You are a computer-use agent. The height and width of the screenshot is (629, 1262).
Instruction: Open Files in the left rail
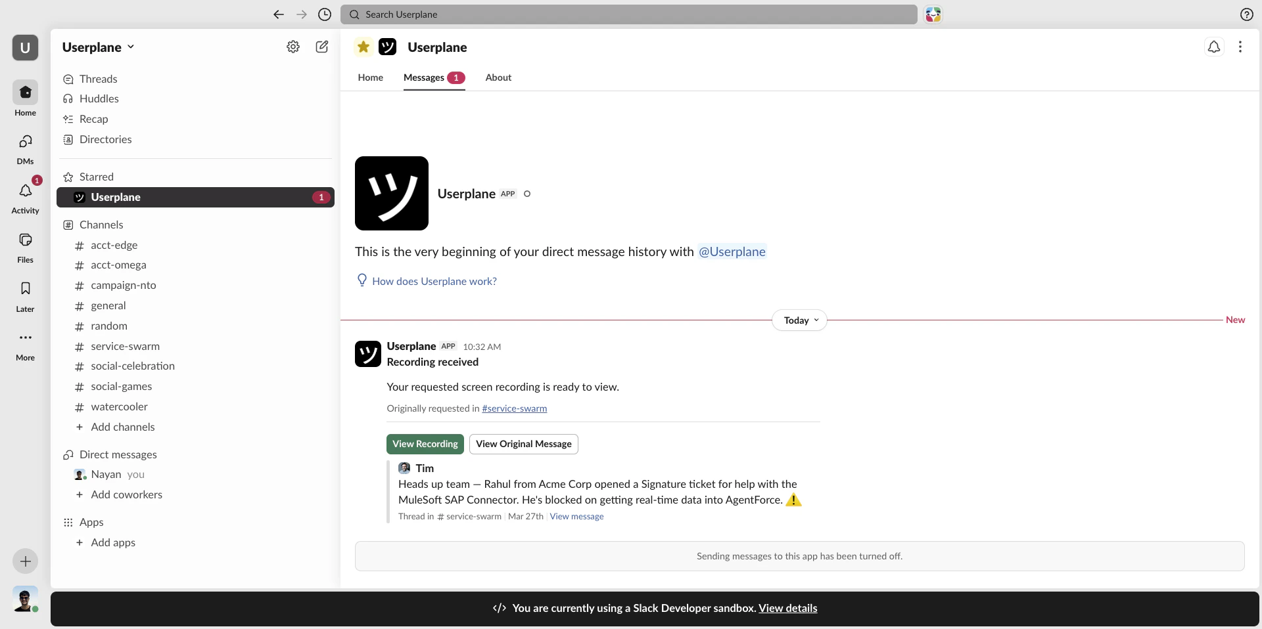point(25,247)
